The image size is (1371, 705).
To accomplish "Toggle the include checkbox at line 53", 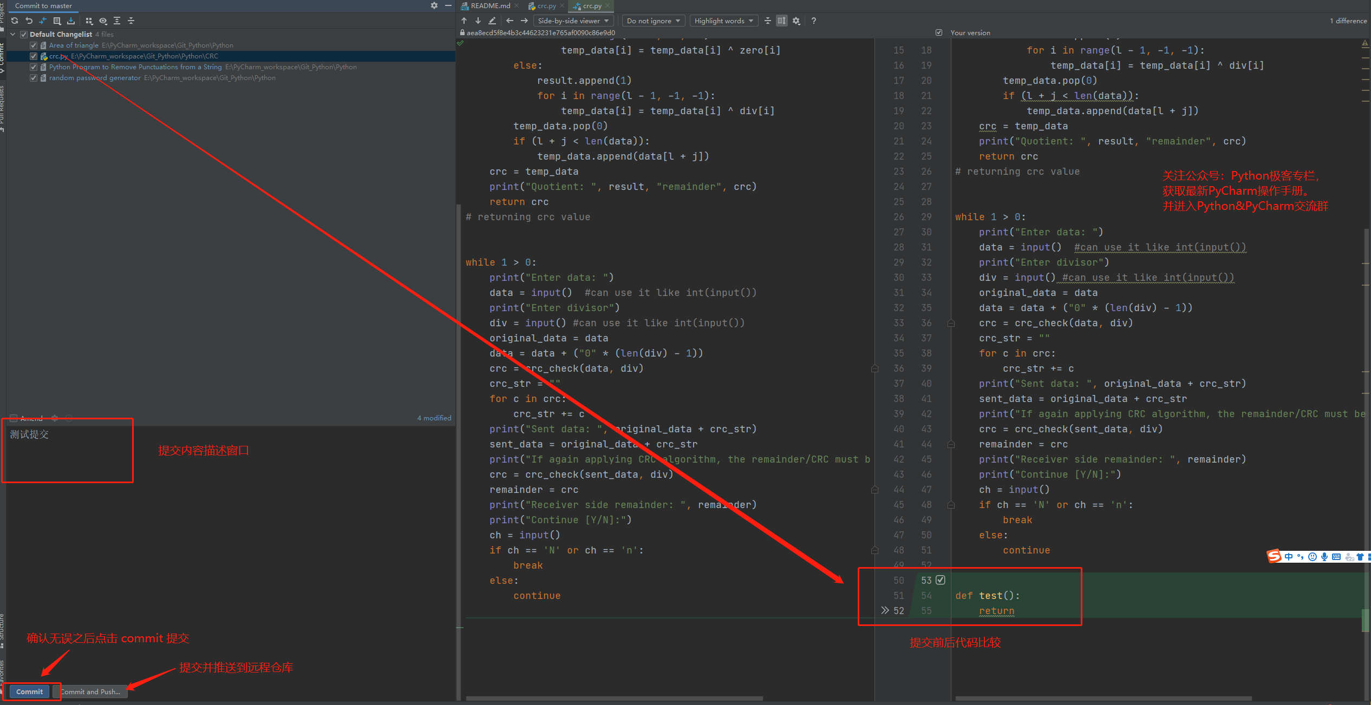I will coord(941,580).
